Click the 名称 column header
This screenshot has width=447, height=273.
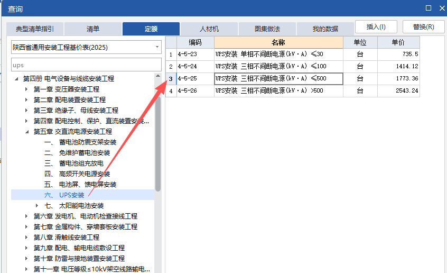pyautogui.click(x=278, y=42)
